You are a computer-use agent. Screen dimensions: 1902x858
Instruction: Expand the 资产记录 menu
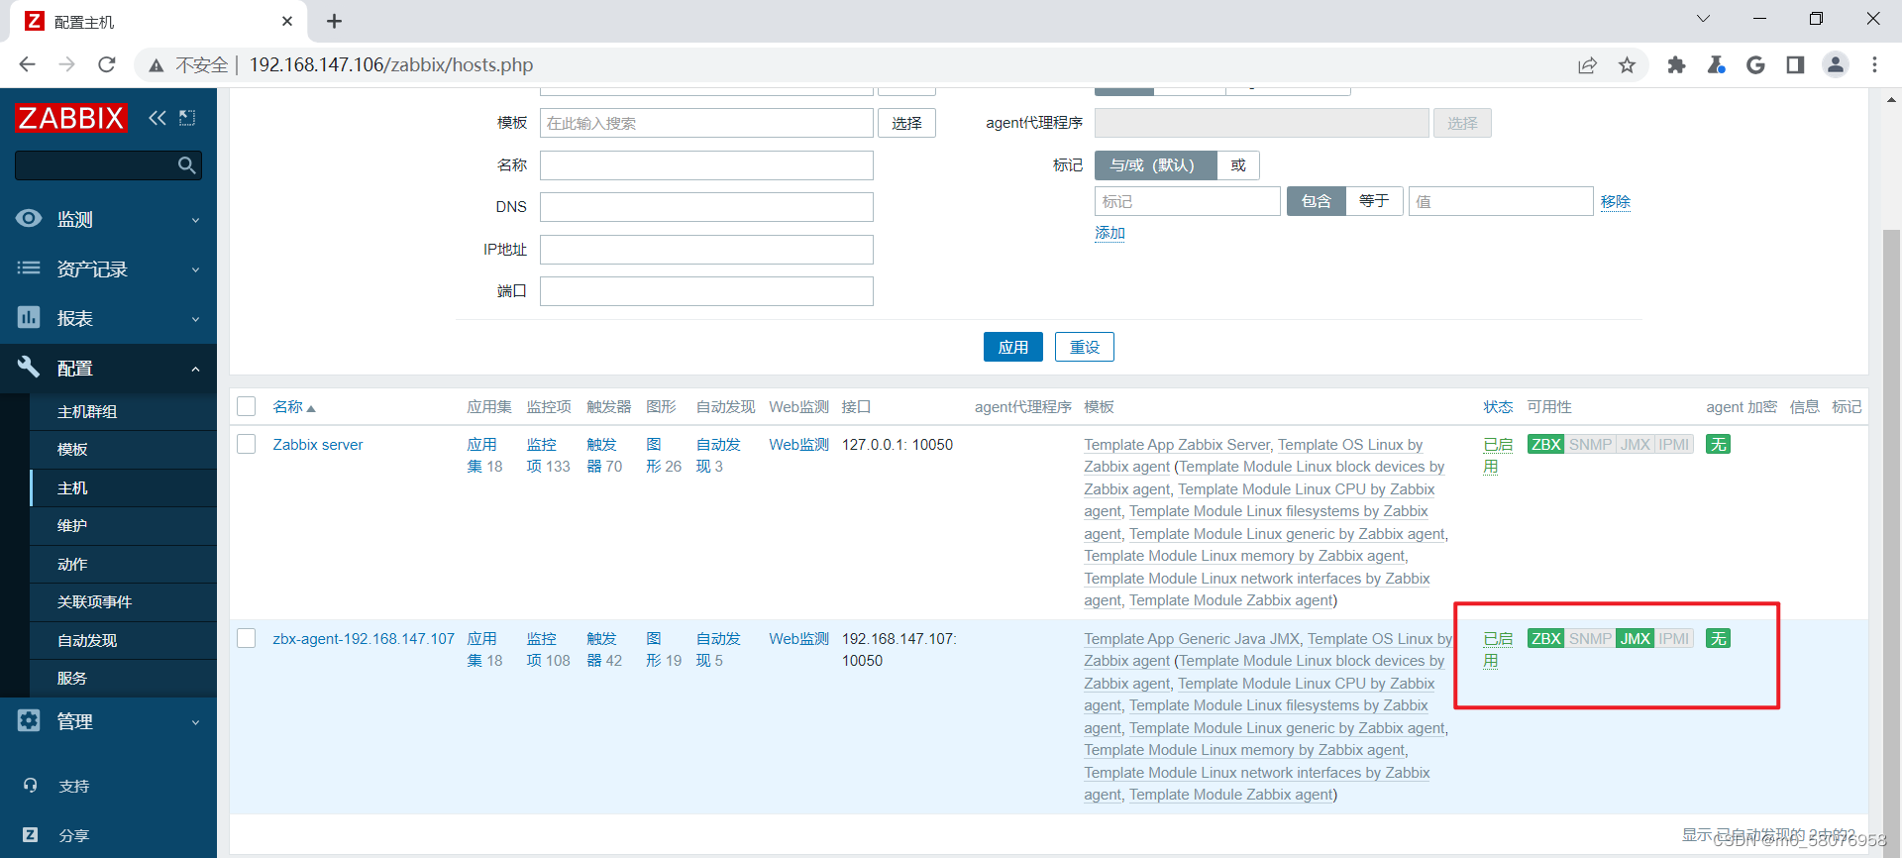pyautogui.click(x=108, y=268)
